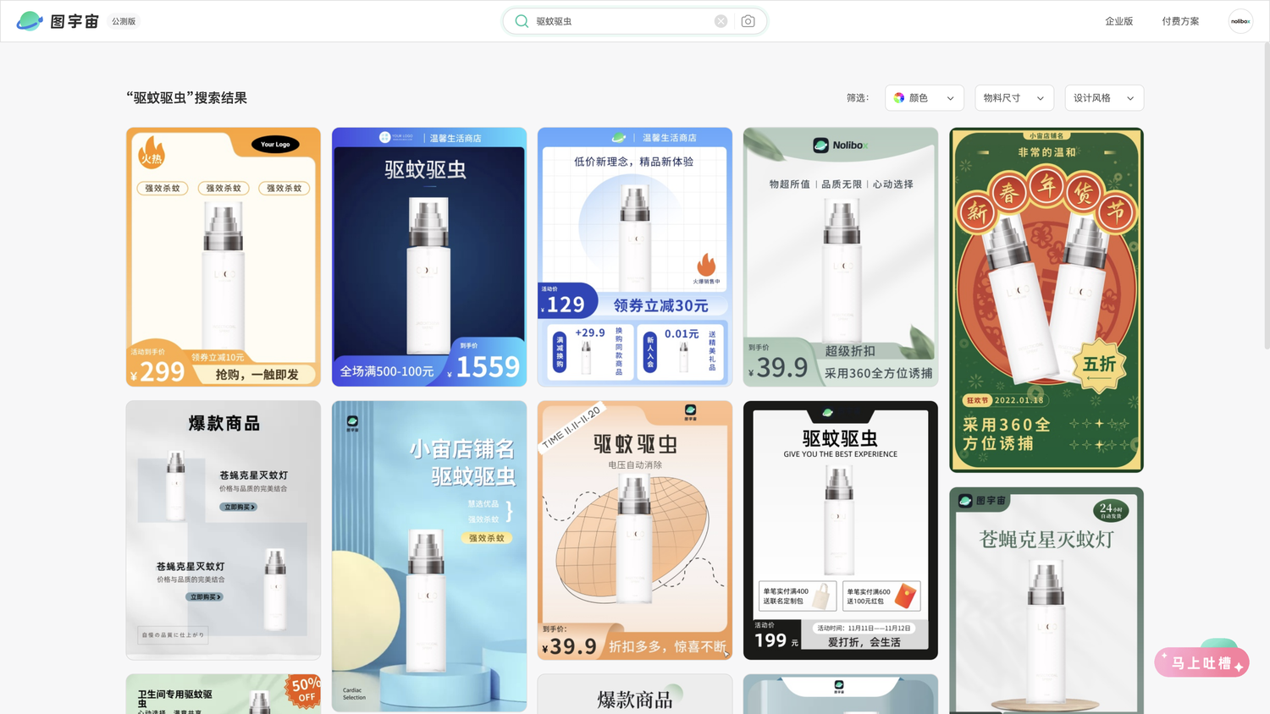Screen dimensions: 1270x714
Task: Click the “驱蚊驱虫”搜索结果 heading
Action: (x=187, y=98)
